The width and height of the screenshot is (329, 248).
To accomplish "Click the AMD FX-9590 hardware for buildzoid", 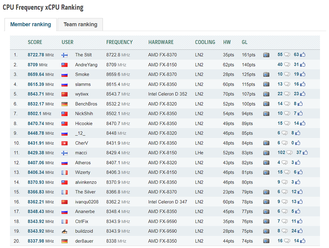I will (x=163, y=231).
